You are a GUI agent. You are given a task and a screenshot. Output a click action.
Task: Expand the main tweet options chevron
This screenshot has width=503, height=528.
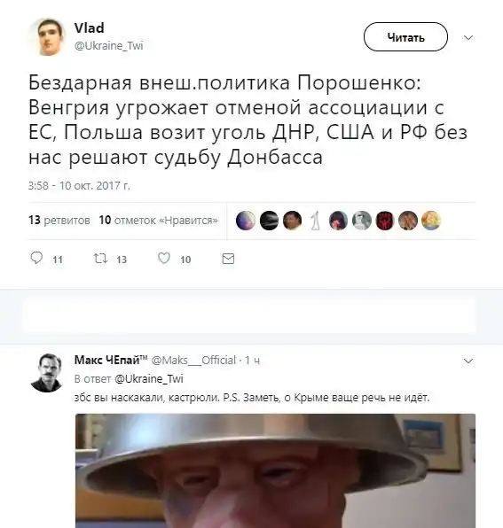click(468, 37)
